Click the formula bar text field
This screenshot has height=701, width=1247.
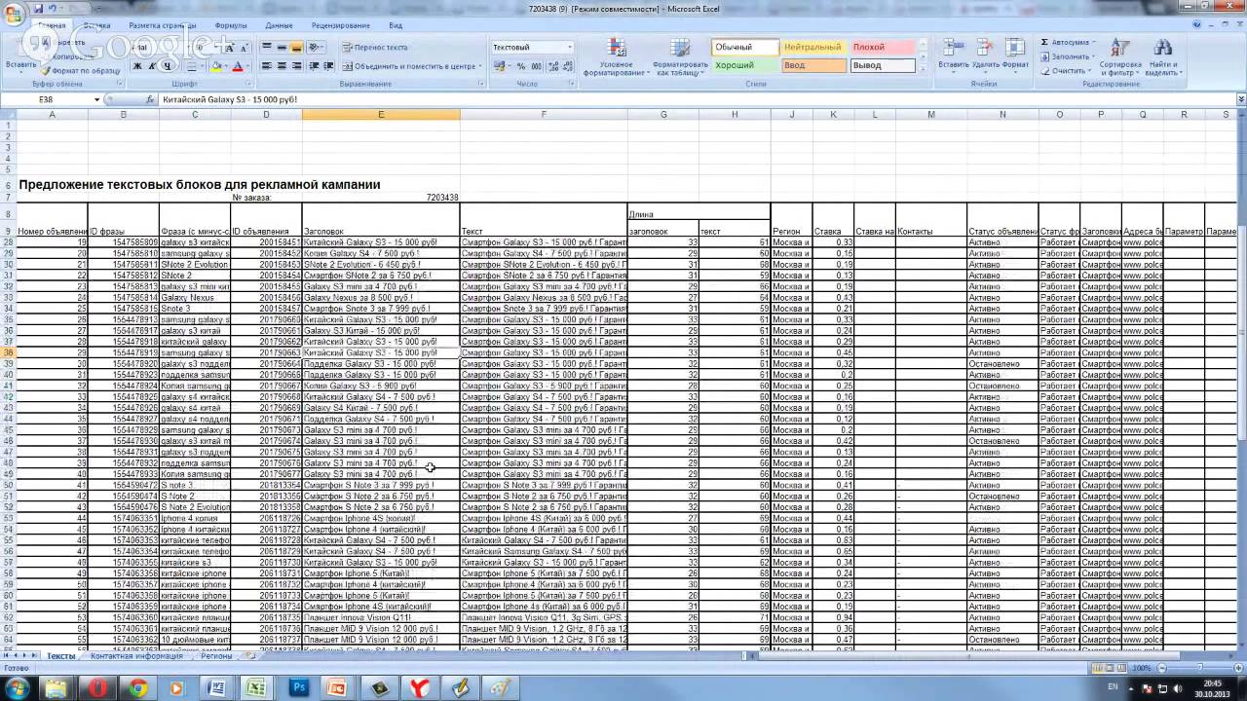tap(697, 99)
